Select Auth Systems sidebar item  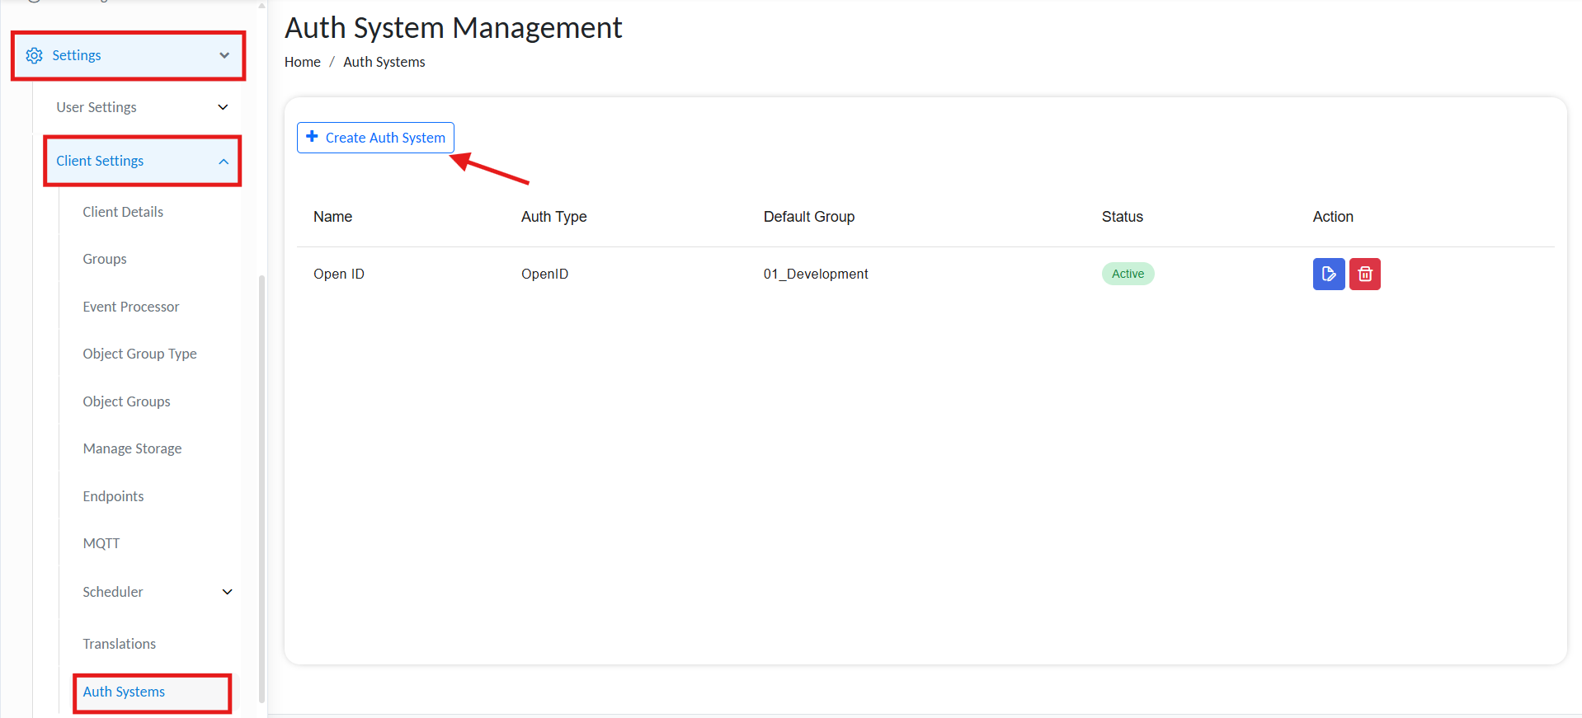point(124,692)
